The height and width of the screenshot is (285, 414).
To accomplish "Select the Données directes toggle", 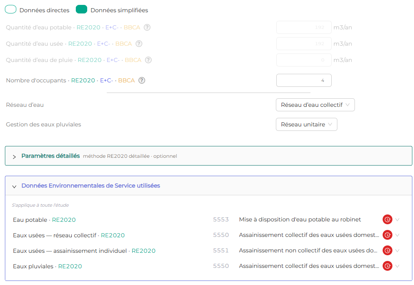I will 11,9.
